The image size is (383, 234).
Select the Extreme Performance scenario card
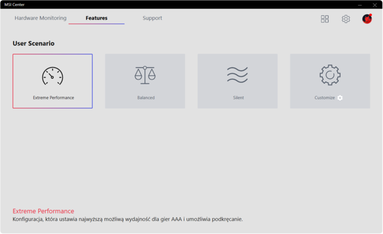point(53,81)
